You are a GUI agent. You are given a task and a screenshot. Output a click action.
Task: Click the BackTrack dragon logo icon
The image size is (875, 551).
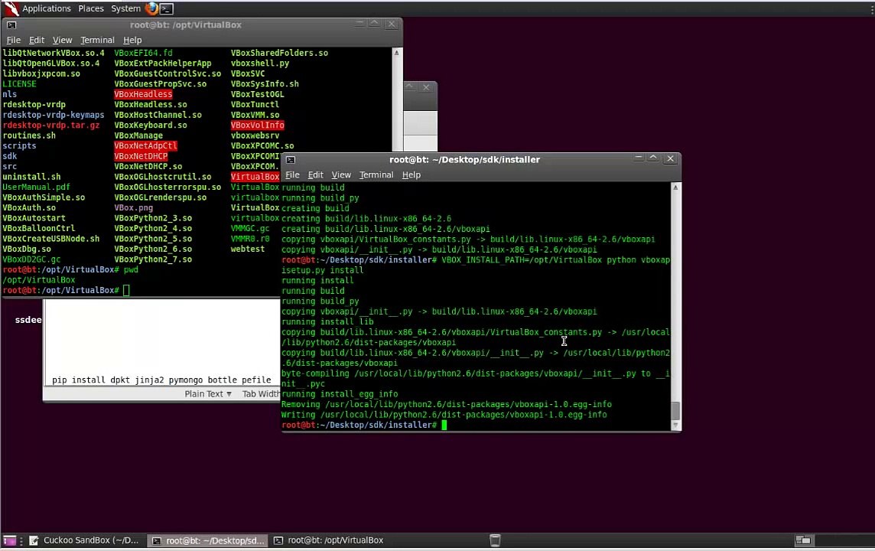point(11,8)
